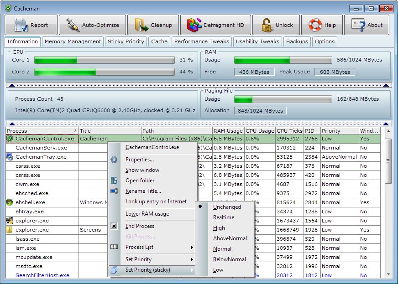Image resolution: width=398 pixels, height=284 pixels.
Task: Click the Free 436 MBytes value
Action: (x=254, y=72)
